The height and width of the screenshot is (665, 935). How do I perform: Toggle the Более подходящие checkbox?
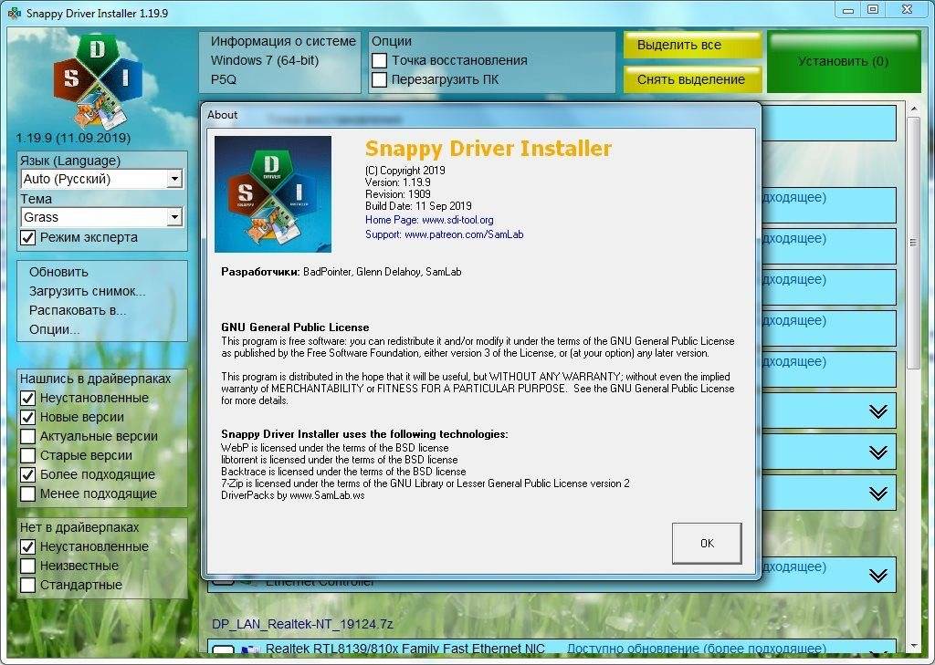click(x=28, y=474)
